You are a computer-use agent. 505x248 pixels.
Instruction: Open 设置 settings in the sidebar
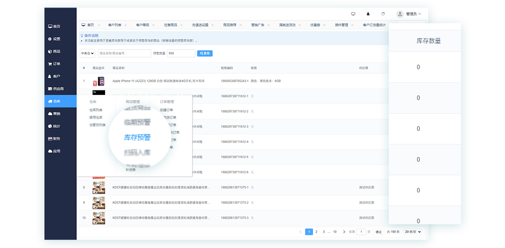coord(54,39)
